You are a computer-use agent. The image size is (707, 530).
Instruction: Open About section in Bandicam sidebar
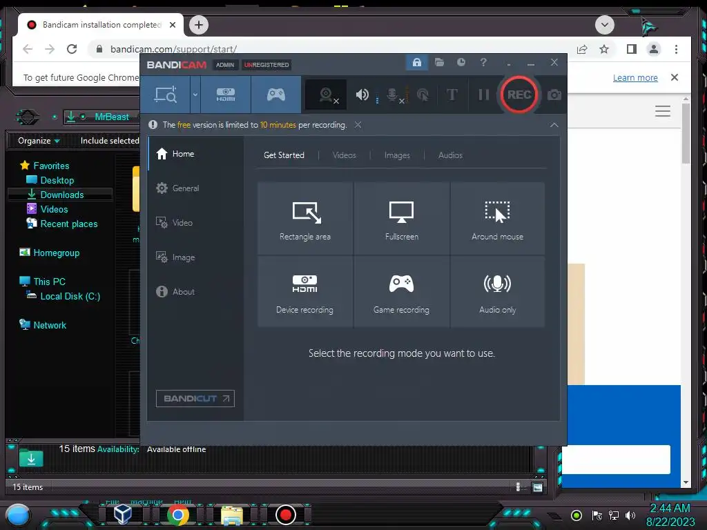point(195,292)
